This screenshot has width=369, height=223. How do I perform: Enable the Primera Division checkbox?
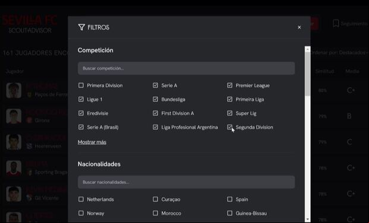[x=81, y=85]
